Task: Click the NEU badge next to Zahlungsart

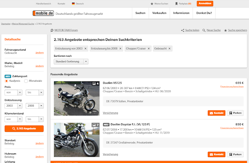Action: [x=8, y=76]
